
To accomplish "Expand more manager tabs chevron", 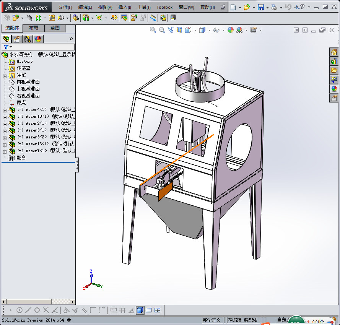I will (71, 39).
